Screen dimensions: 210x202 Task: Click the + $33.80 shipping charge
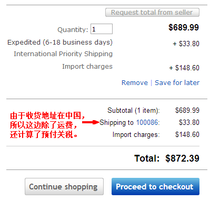click(x=186, y=44)
